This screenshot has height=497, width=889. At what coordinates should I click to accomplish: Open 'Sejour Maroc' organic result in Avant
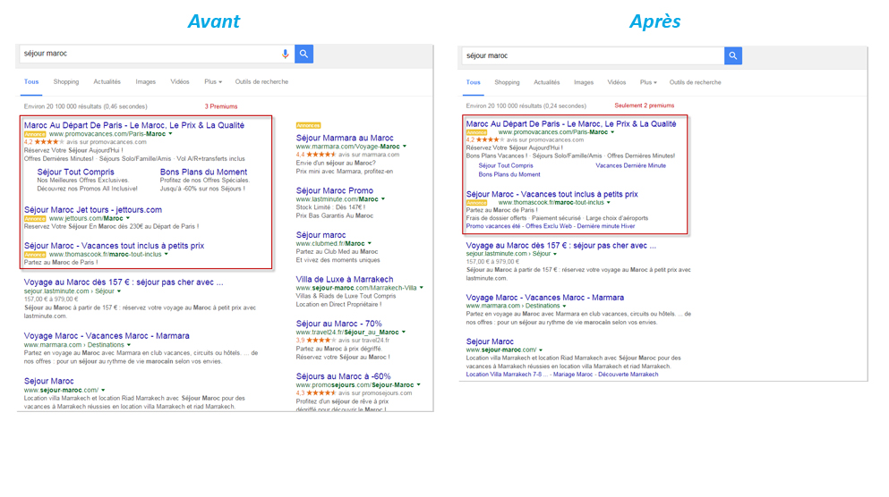[48, 381]
